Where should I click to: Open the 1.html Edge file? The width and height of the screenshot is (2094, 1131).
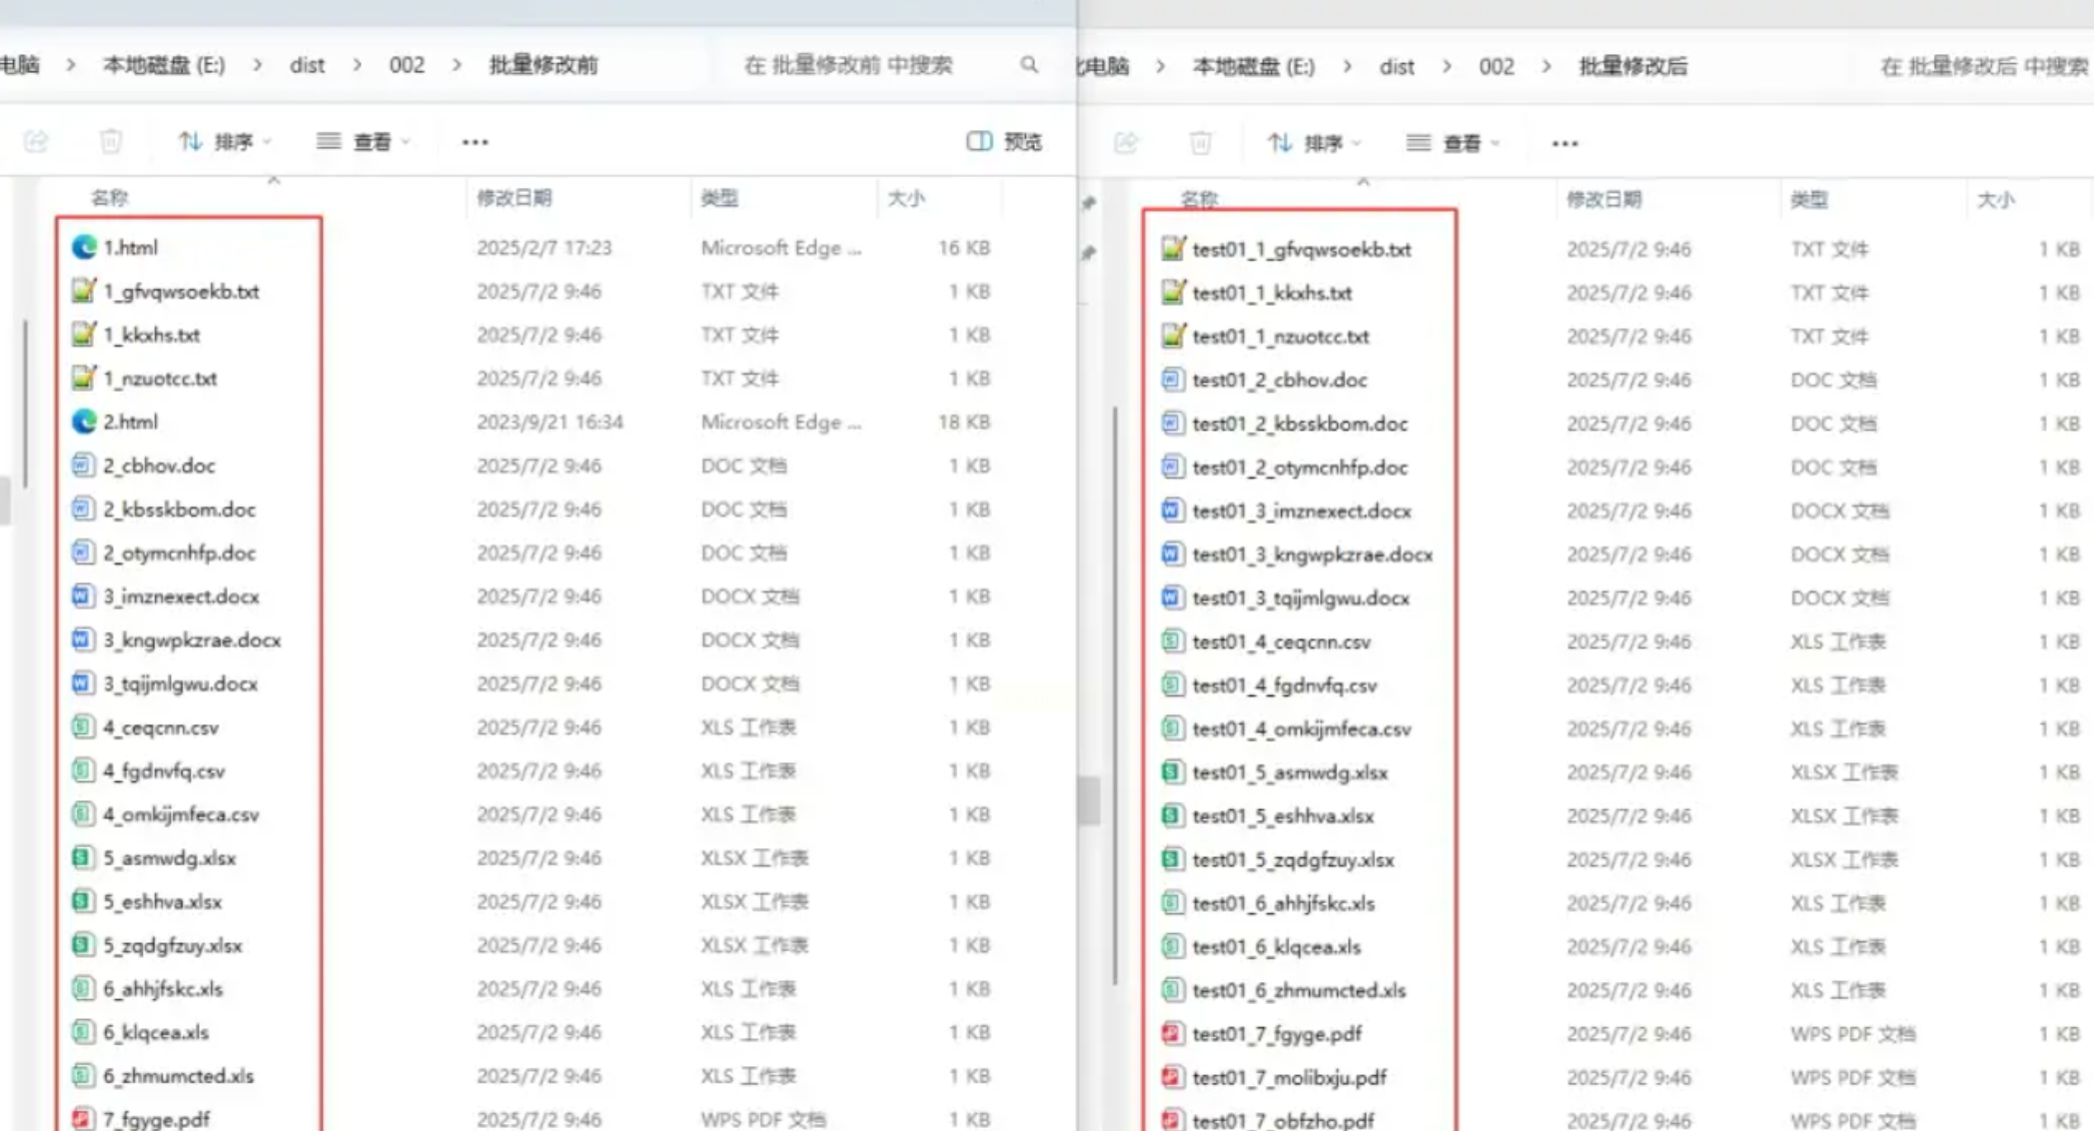130,248
